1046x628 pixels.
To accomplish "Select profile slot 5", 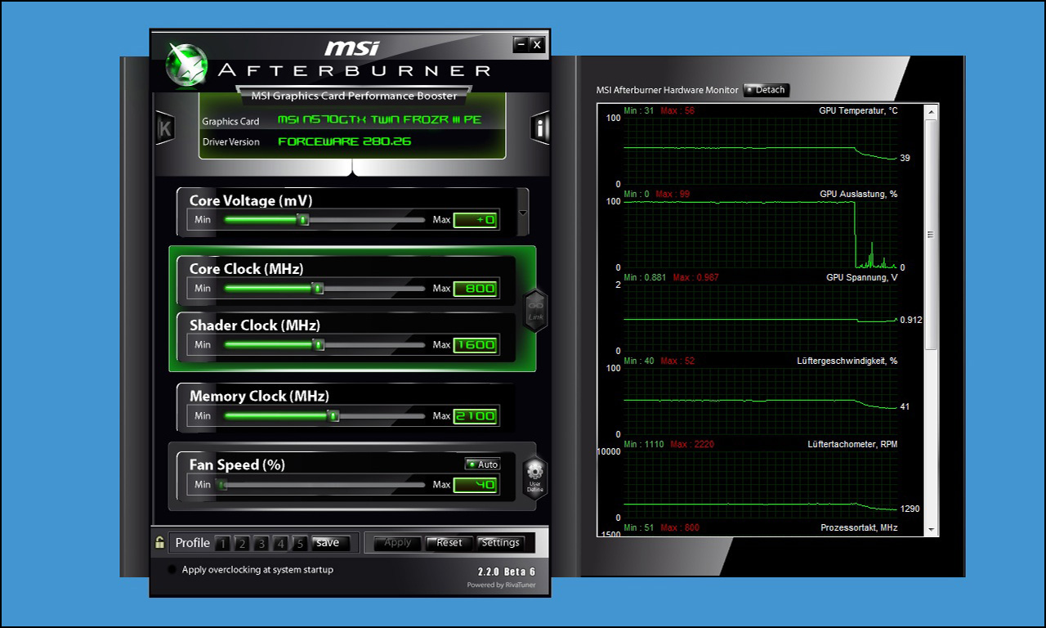I will [300, 544].
